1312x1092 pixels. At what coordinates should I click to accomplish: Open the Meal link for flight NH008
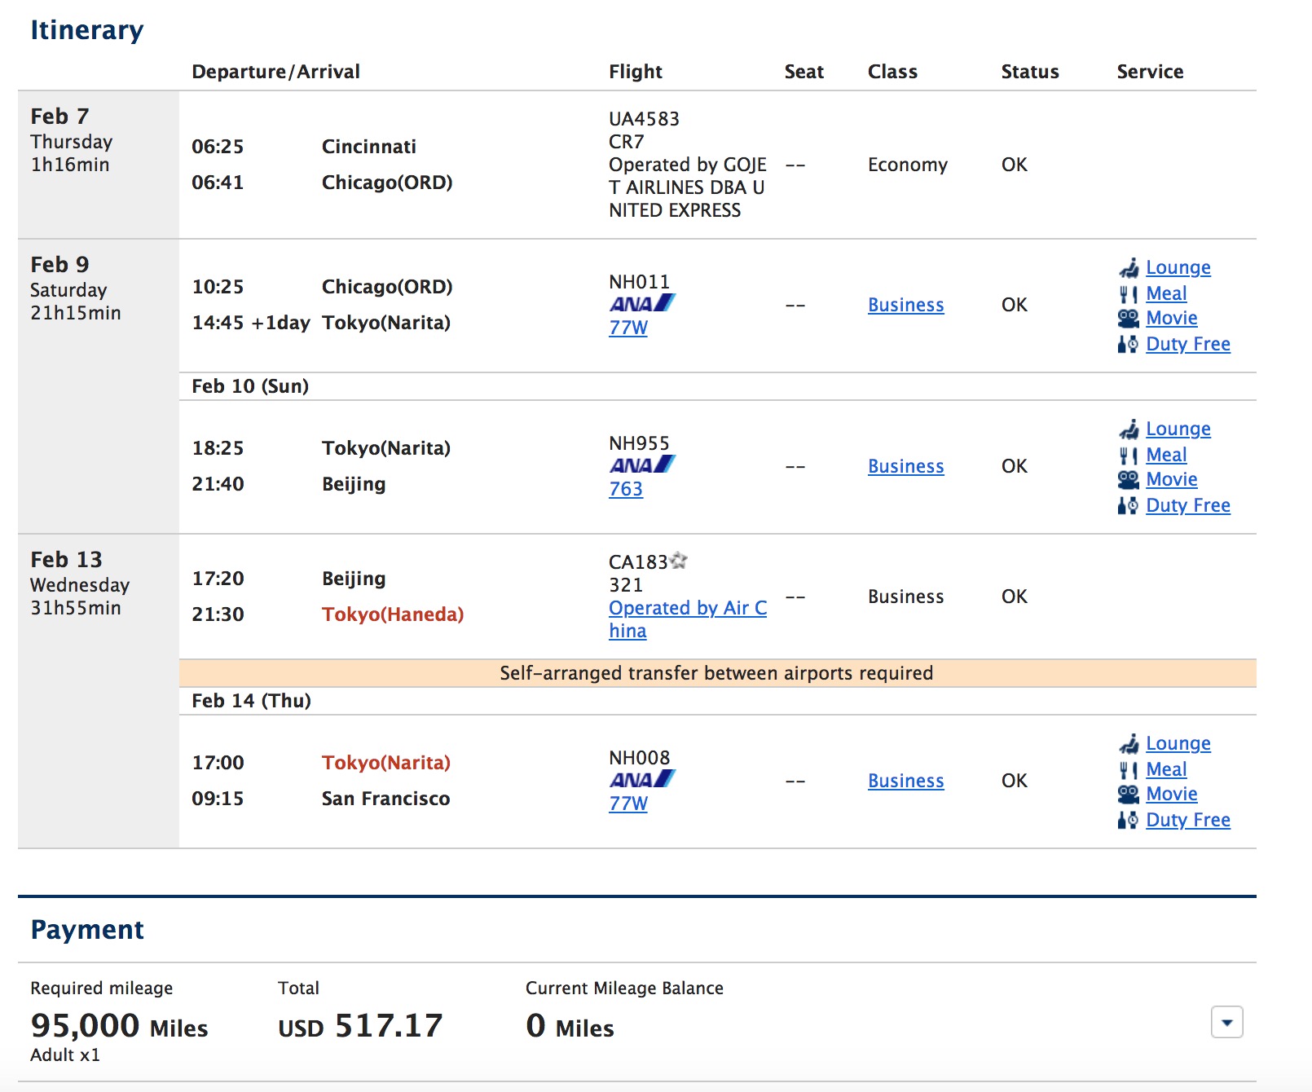1166,769
